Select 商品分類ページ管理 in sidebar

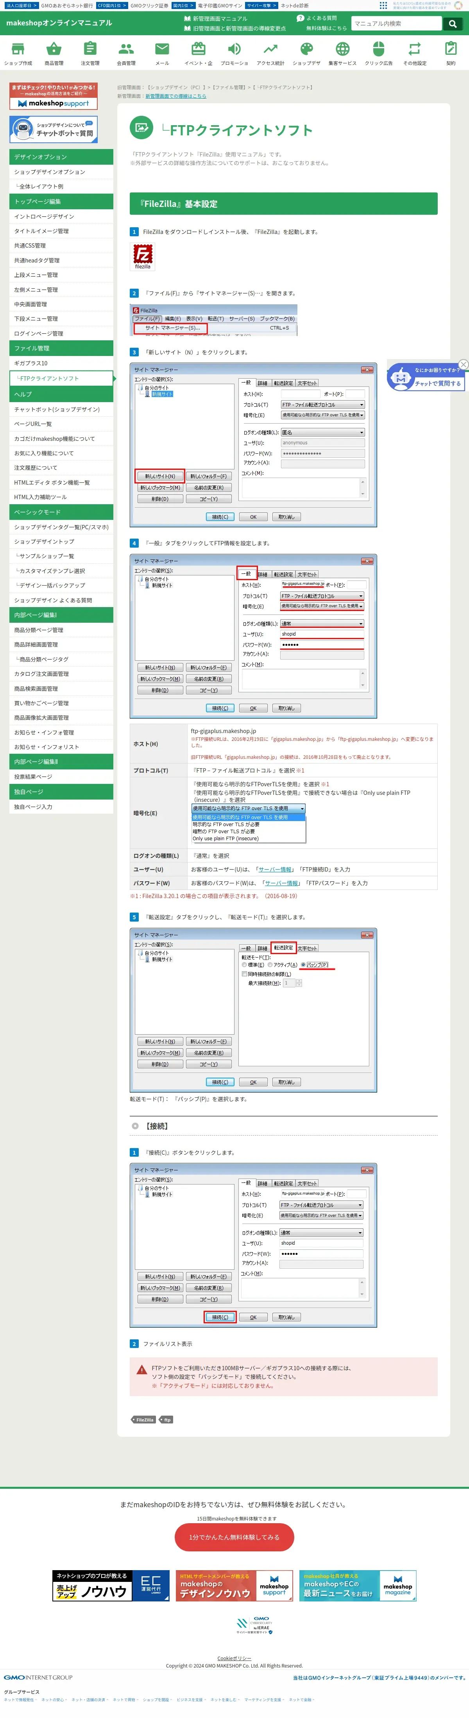tap(61, 629)
